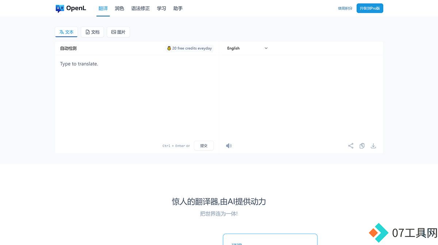Select 助手 in the top navigation
The height and width of the screenshot is (245, 438).
(x=178, y=8)
